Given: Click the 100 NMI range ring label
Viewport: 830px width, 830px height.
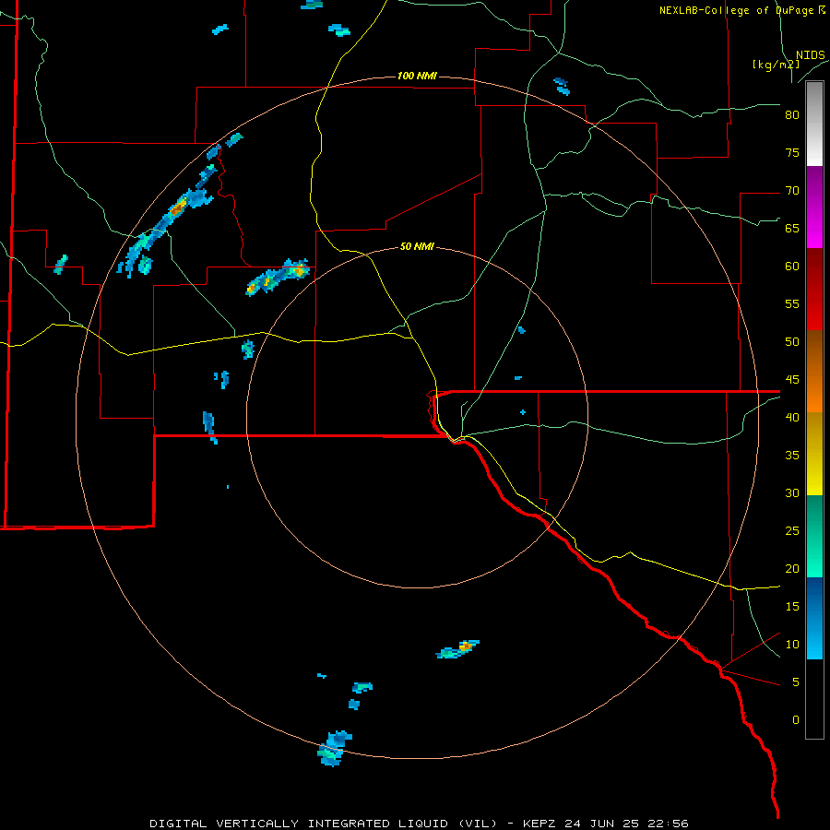Looking at the screenshot, I should tap(417, 76).
